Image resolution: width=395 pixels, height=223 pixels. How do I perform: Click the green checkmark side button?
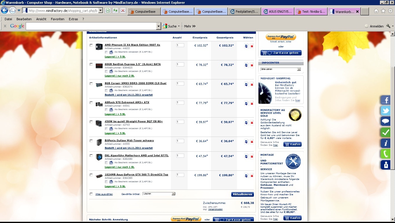(x=385, y=132)
